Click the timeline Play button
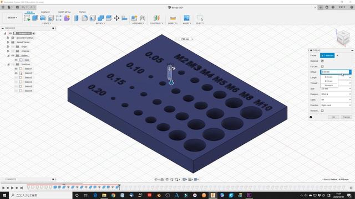Image resolution: width=355 pixels, height=199 pixels. click(12, 188)
